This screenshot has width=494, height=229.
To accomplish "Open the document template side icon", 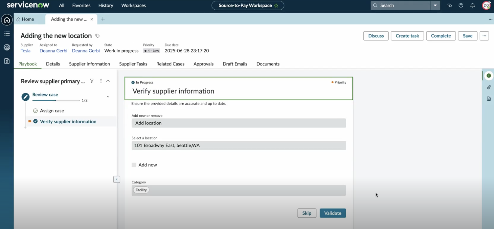I will point(489,99).
